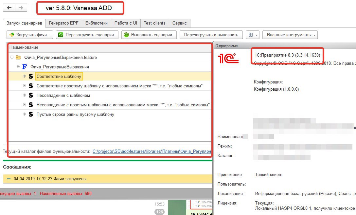
Task: Switch to the Генератор EPF tab
Action: coord(63,23)
